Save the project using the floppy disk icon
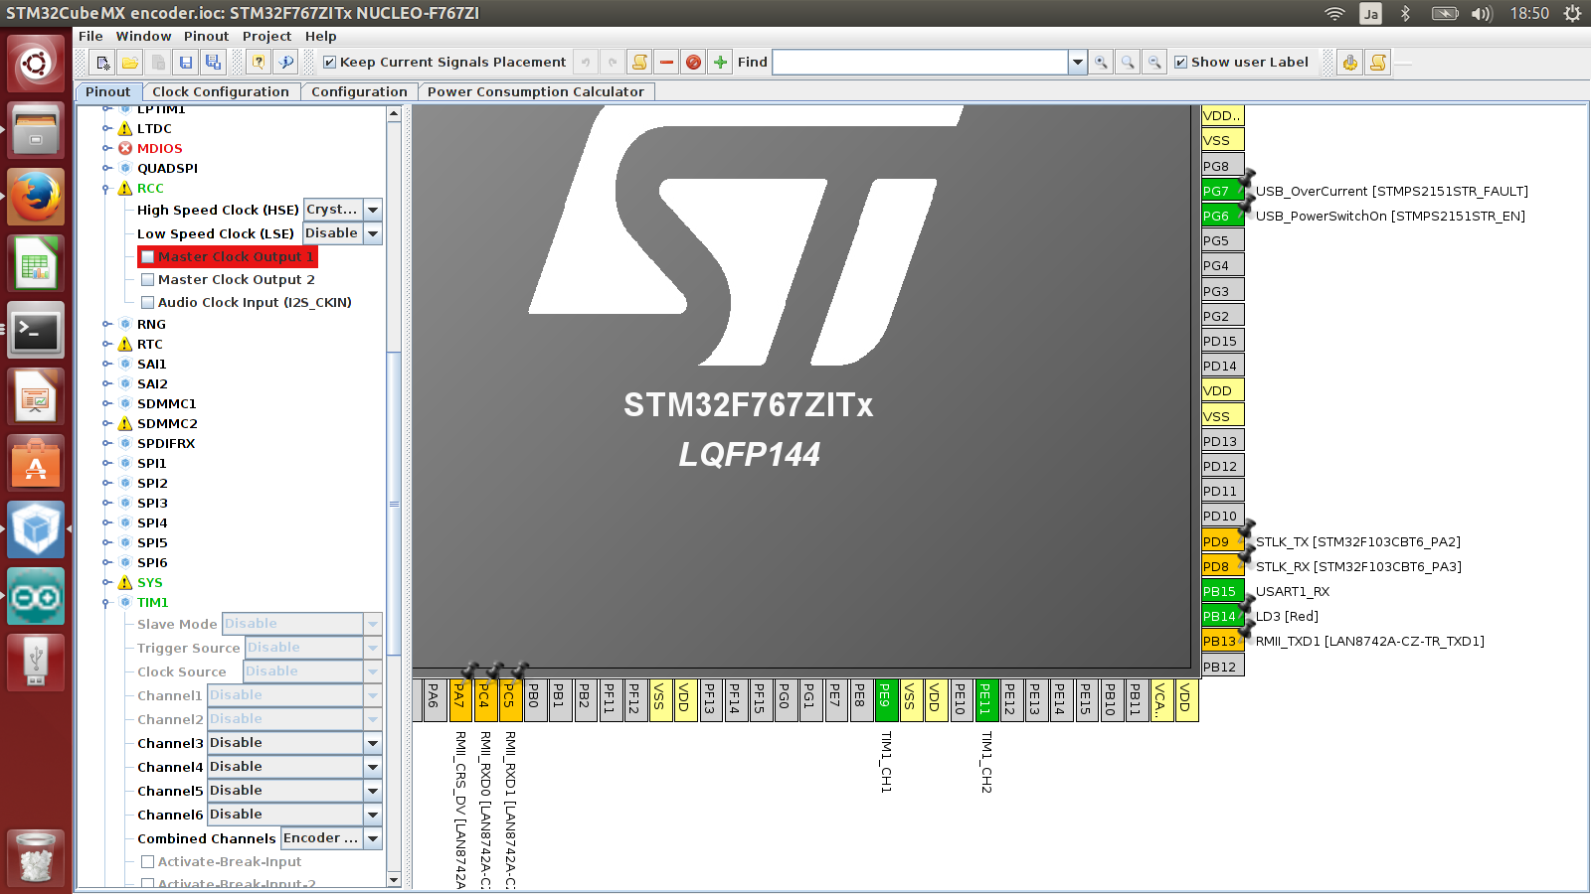This screenshot has width=1591, height=894. (186, 63)
